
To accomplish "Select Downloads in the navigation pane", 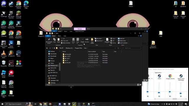I will 53,56.
